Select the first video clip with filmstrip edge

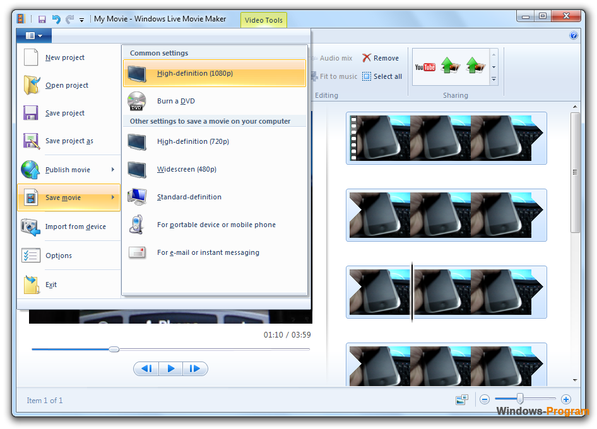coord(446,138)
